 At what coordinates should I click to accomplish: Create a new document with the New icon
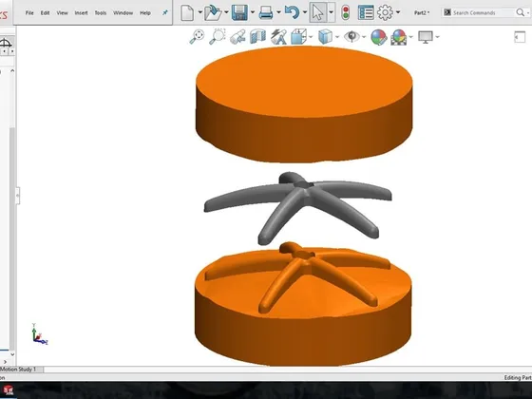coord(187,13)
